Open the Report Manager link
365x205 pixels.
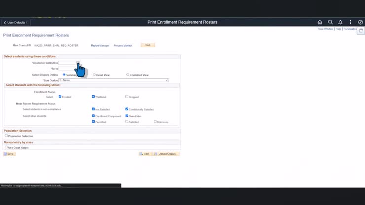tap(100, 45)
